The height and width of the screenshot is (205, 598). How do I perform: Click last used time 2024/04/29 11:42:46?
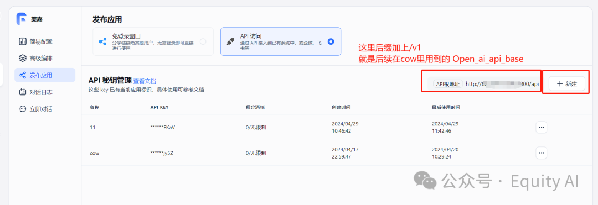[x=445, y=128]
